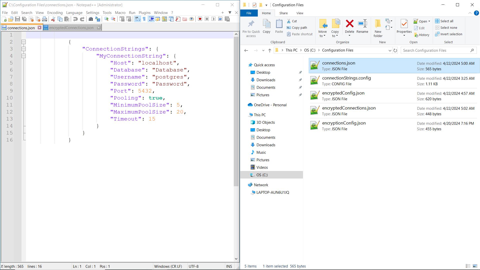
Task: Open the Plugins menu in Notepad++
Action: tap(144, 12)
